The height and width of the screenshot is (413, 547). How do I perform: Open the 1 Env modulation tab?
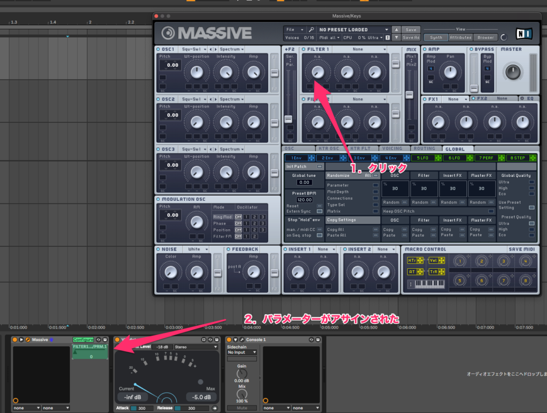pos(295,158)
